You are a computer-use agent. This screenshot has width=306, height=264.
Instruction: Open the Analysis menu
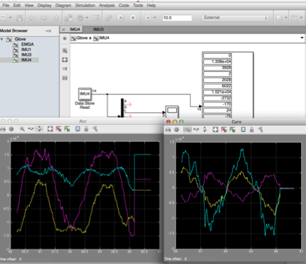click(x=107, y=5)
